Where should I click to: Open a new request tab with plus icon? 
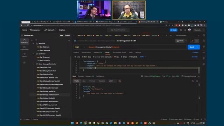(x=166, y=35)
